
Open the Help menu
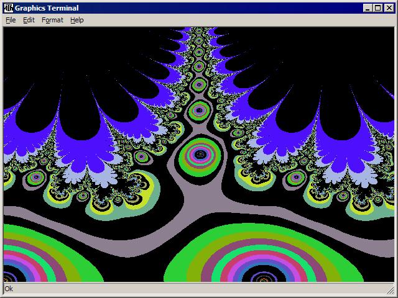click(76, 20)
